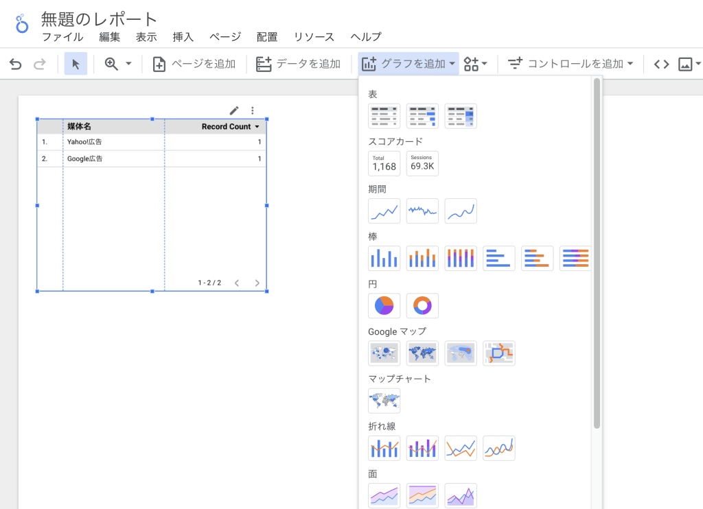The width and height of the screenshot is (703, 509).
Task: Insert donut chart
Action: pos(422,306)
